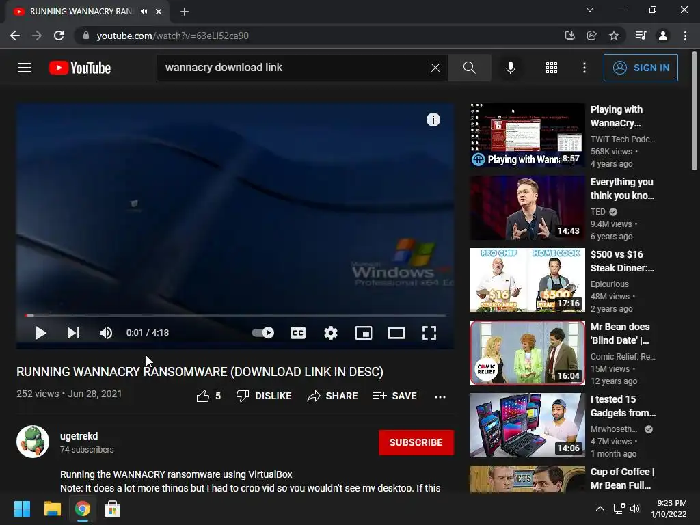Go to YouTube home via logo
This screenshot has height=525, width=700.
click(x=80, y=68)
